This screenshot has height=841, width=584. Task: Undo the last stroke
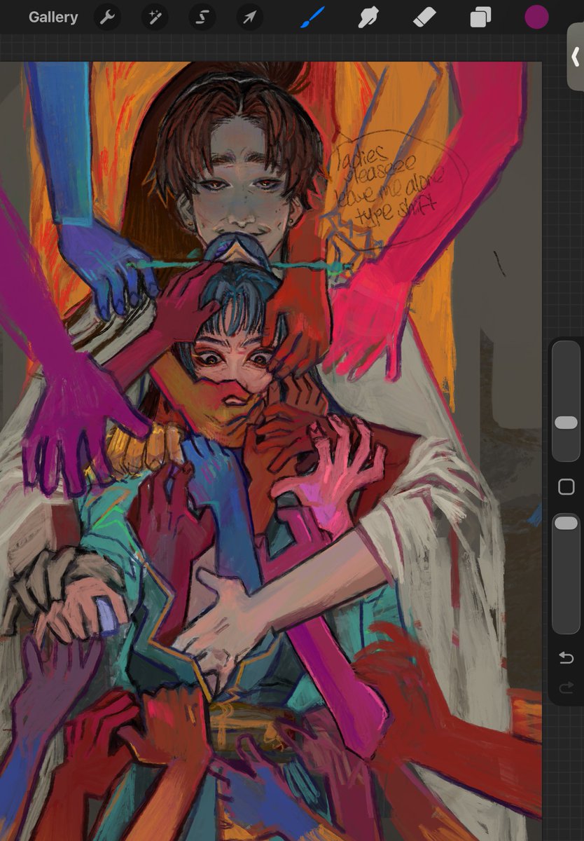(566, 657)
